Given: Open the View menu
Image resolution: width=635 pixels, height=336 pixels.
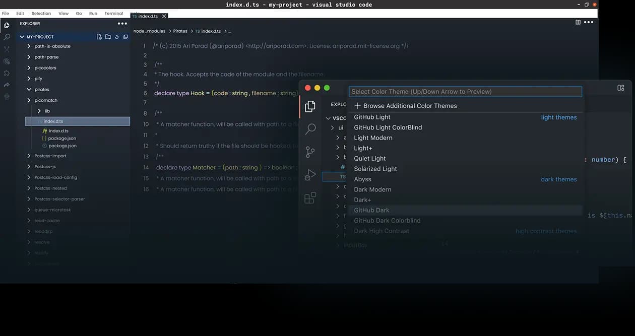Looking at the screenshot, I should click(63, 14).
